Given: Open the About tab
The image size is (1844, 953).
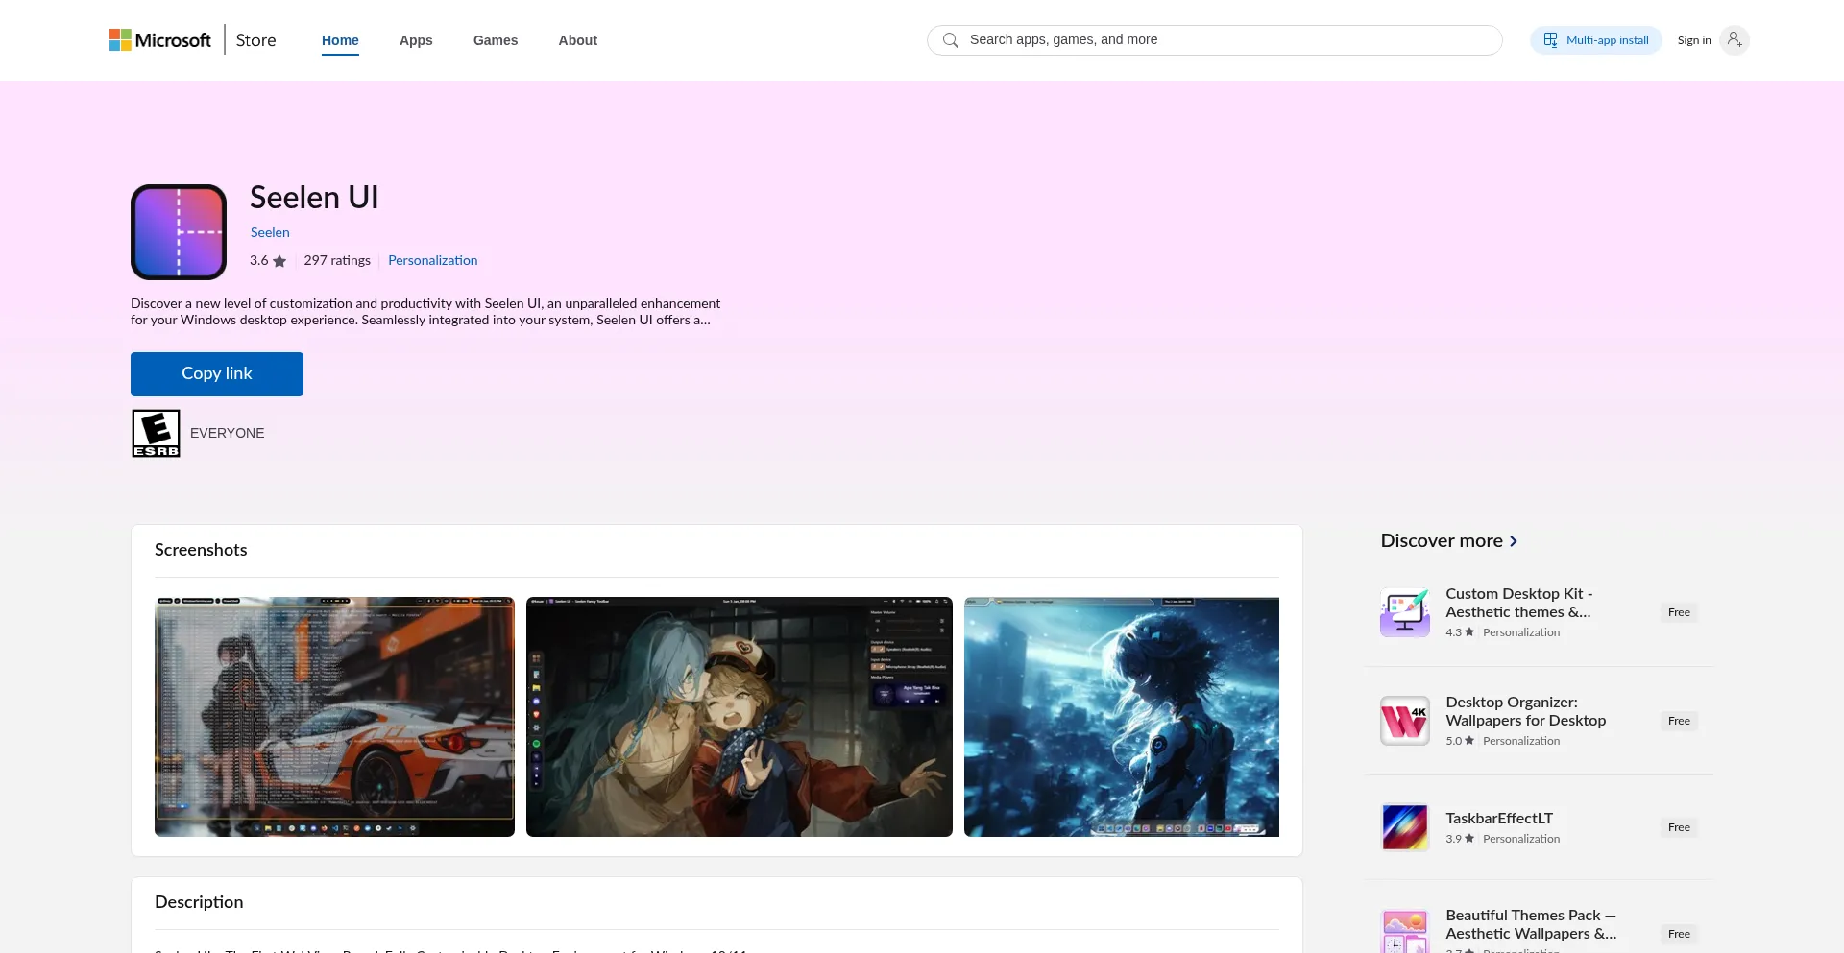Looking at the screenshot, I should coord(578,40).
